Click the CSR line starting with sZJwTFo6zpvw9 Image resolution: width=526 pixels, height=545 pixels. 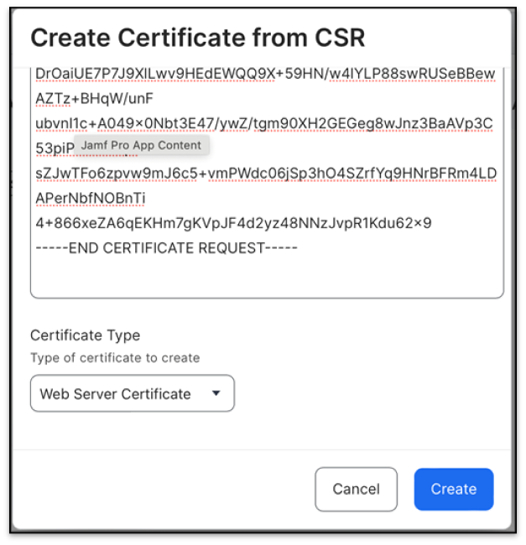pos(265,174)
